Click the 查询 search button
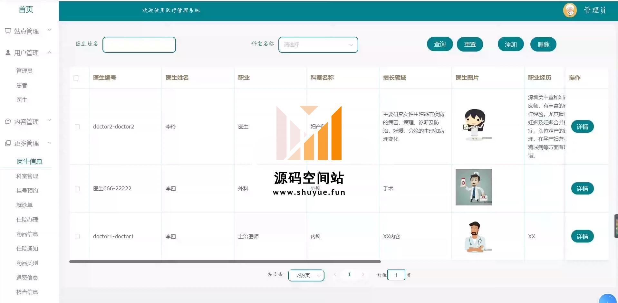 point(440,44)
